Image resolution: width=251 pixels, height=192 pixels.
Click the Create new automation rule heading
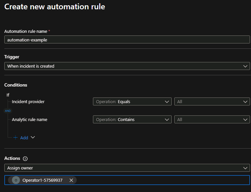click(54, 7)
